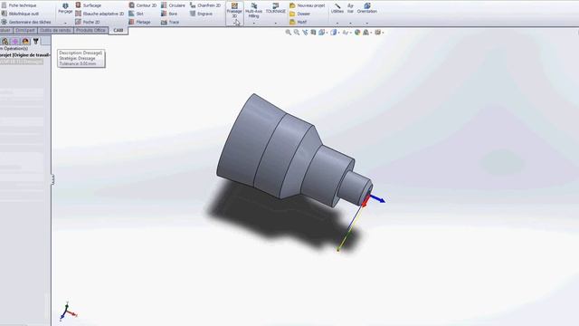Expand the Multi-axis Milling dropdown arrow
The image size is (579, 326).
point(253,24)
